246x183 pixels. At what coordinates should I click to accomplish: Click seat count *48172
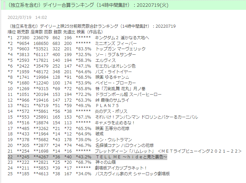click(x=41, y=72)
